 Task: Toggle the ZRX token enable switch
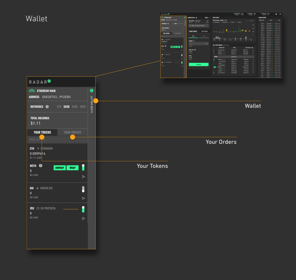83,209
